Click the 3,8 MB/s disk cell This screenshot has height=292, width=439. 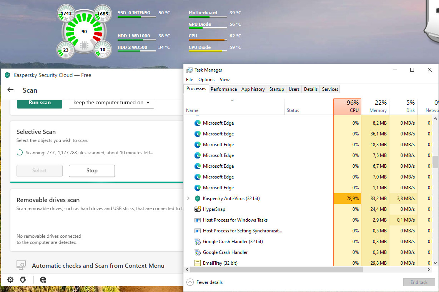point(403,199)
